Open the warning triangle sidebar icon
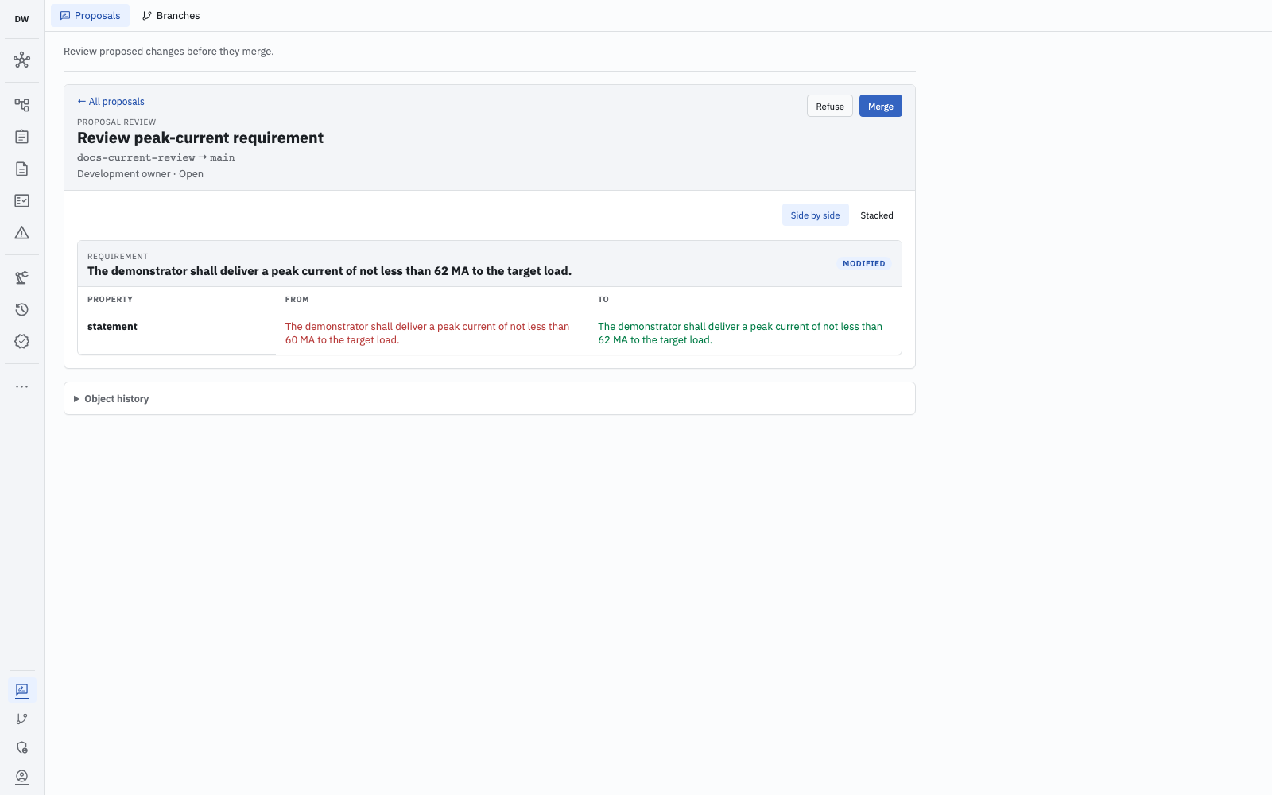 coord(21,232)
